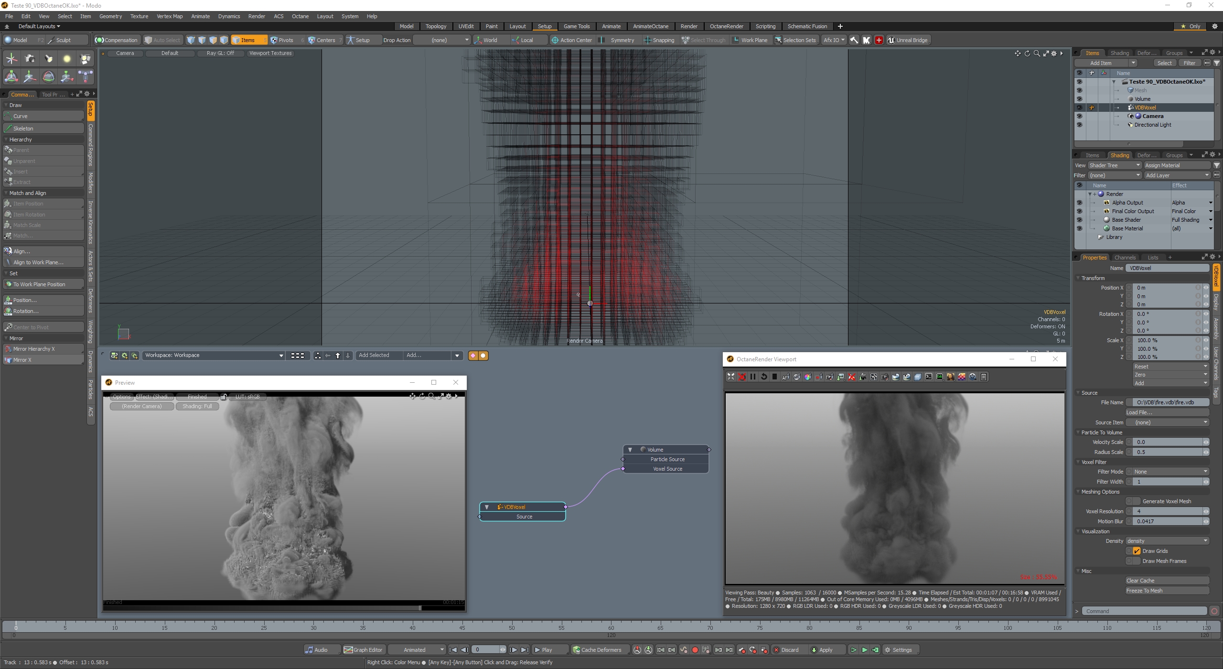The height and width of the screenshot is (669, 1223).
Task: Open the Octane menu
Action: (300, 16)
